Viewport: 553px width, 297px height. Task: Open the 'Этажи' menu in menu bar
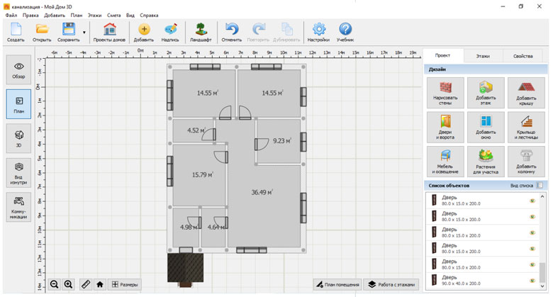click(x=94, y=15)
